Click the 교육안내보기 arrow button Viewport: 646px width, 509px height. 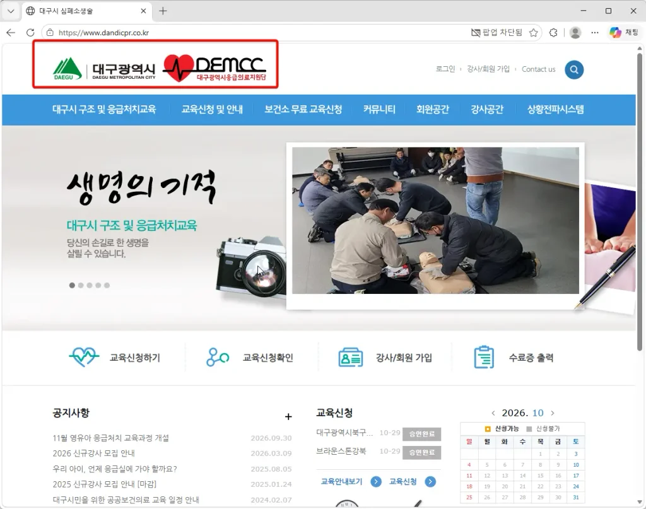(376, 481)
